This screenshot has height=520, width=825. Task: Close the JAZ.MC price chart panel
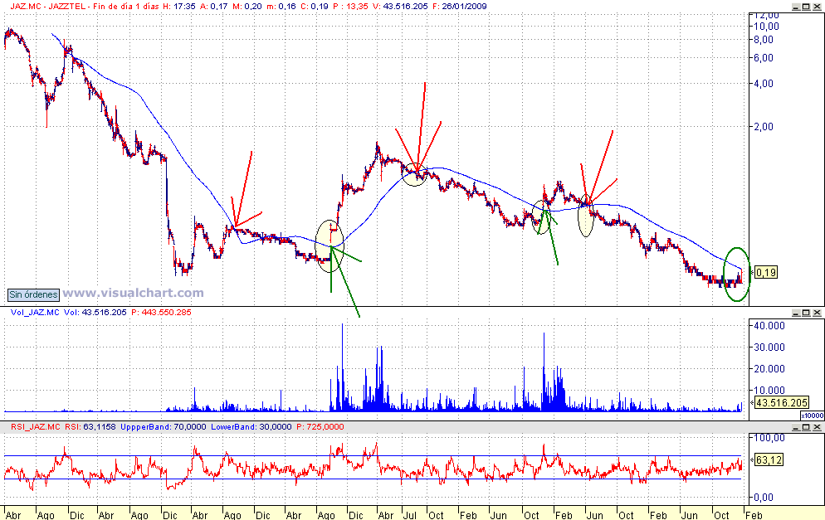[817, 7]
